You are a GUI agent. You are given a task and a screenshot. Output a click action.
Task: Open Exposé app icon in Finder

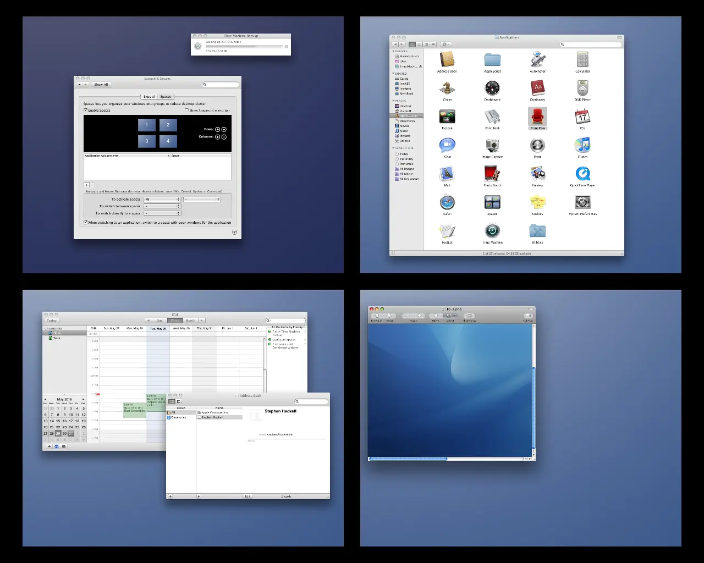[447, 117]
